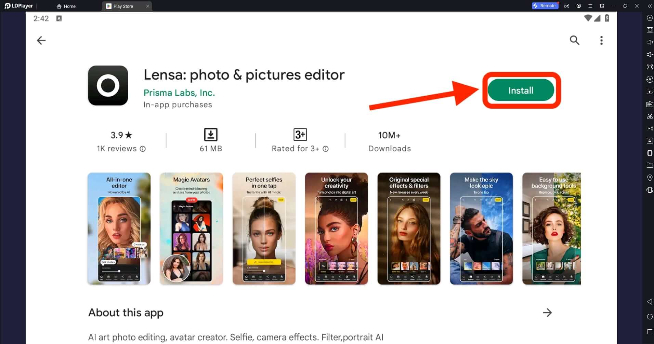Click the app title Lensa: photo & pictures editor
The height and width of the screenshot is (344, 654).
(244, 75)
